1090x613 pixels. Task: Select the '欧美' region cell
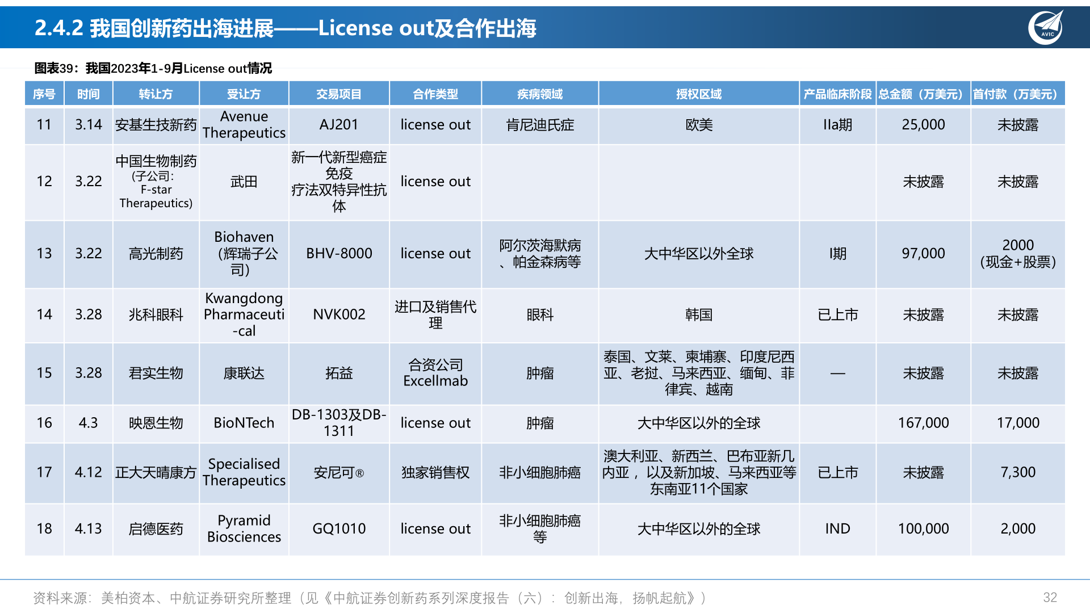point(699,125)
